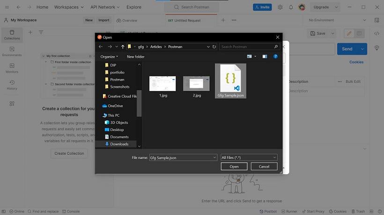The height and width of the screenshot is (215, 384).
Task: Click Cancel button in dialog
Action: 264,166
